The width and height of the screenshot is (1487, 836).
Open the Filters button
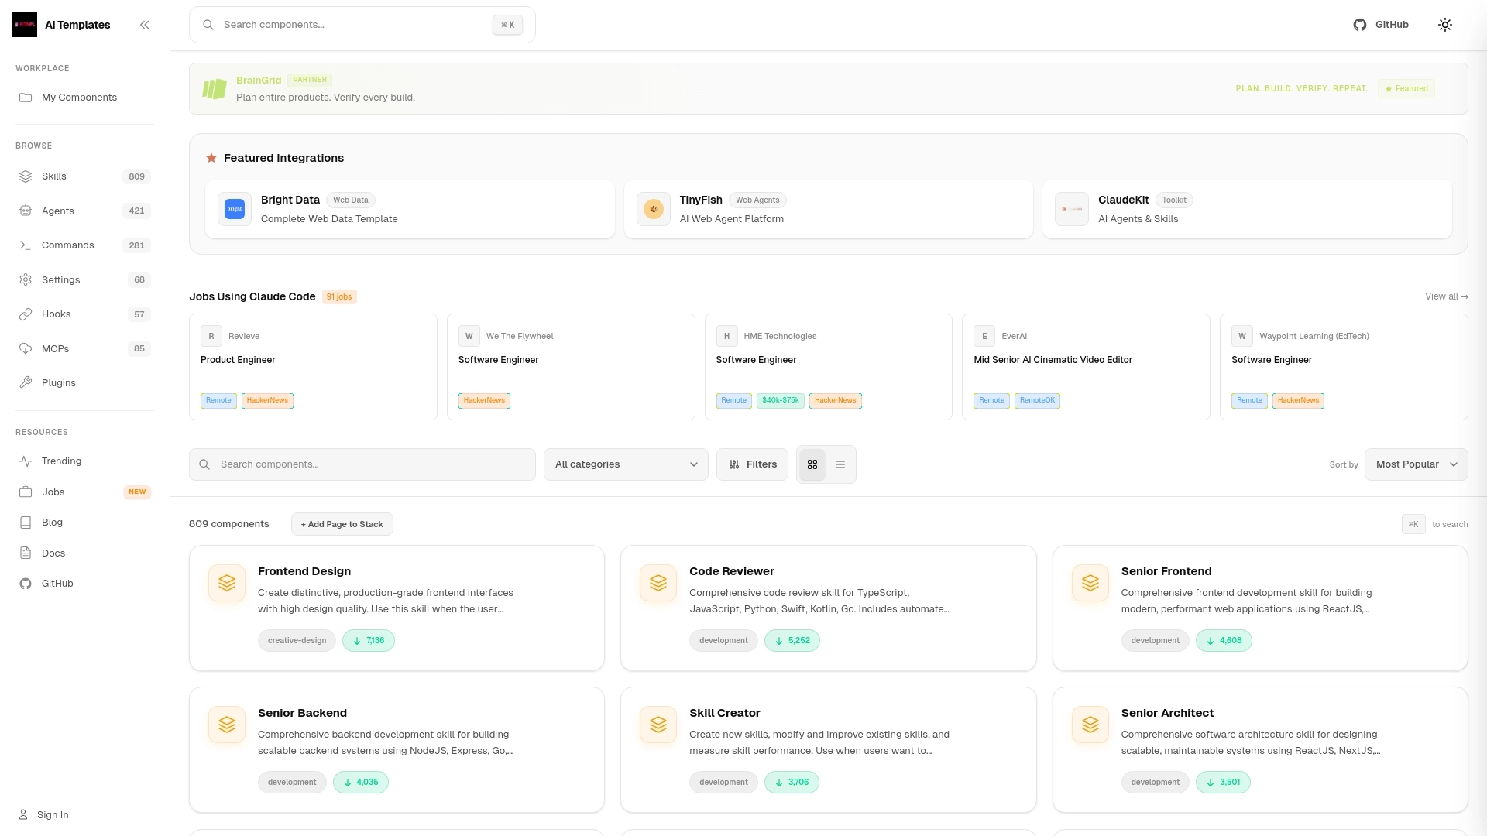(x=752, y=464)
